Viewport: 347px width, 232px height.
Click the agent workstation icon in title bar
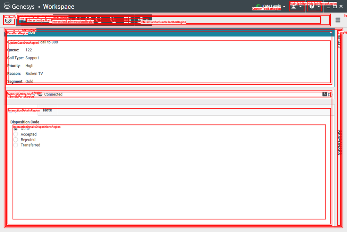point(294,7)
